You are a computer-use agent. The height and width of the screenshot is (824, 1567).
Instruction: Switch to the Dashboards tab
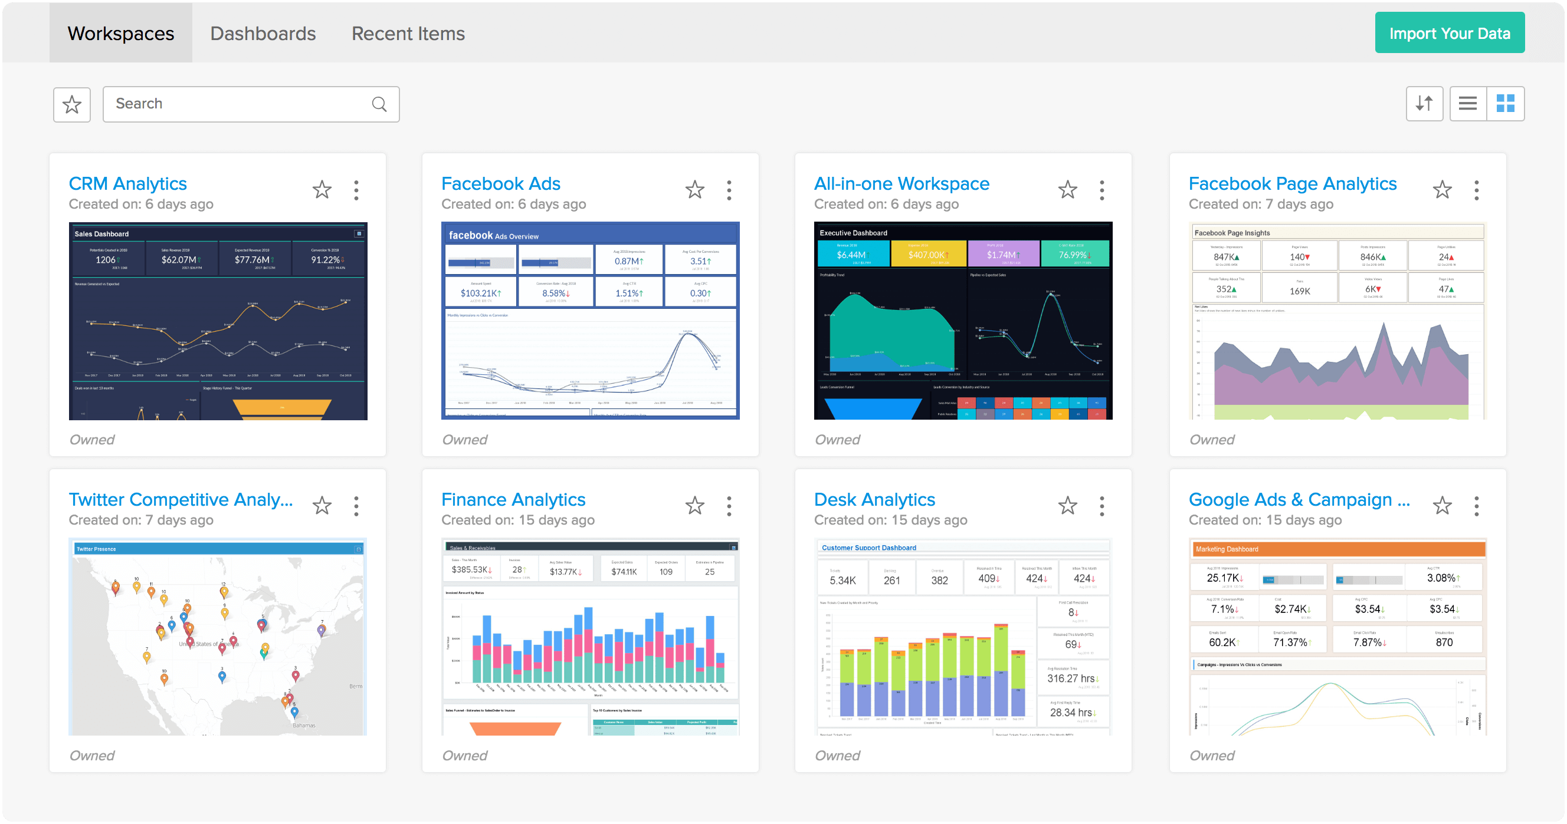[x=263, y=33]
